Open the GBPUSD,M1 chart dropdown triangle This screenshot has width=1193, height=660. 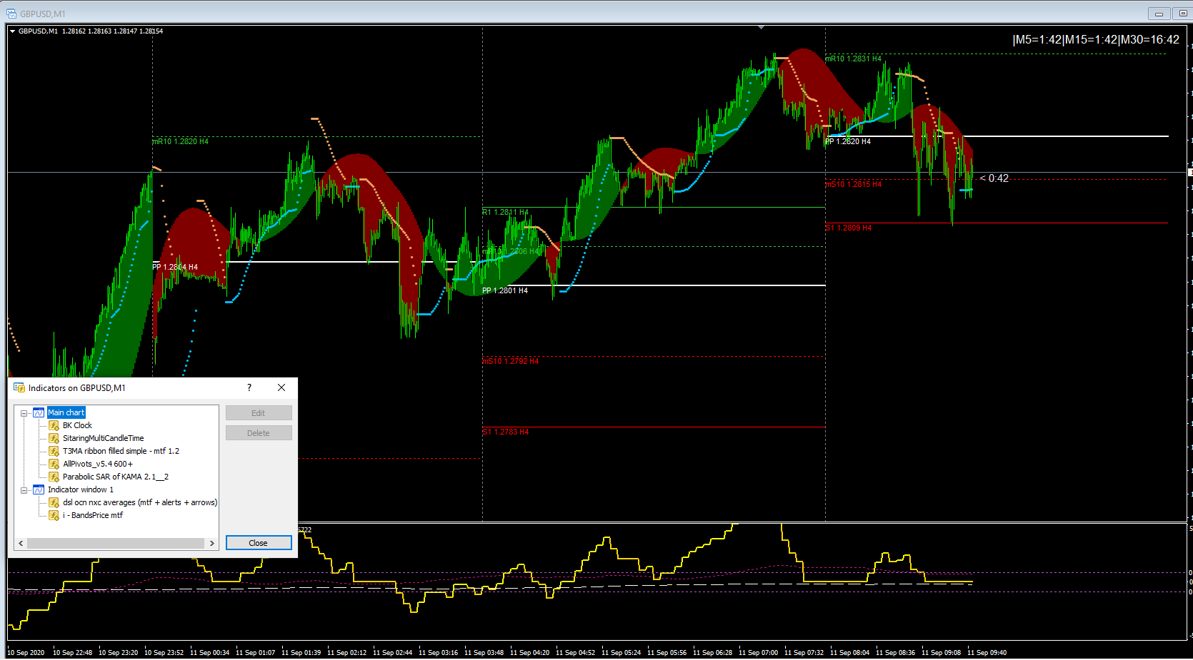(12, 31)
